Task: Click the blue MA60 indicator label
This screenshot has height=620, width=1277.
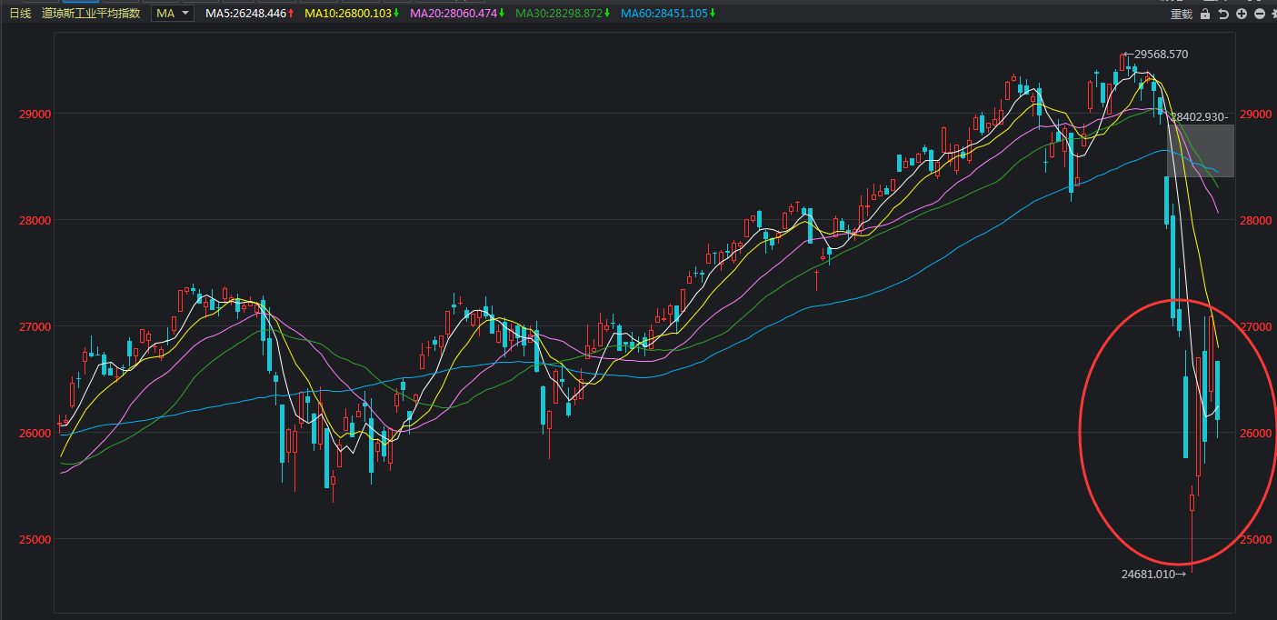Action: point(668,14)
